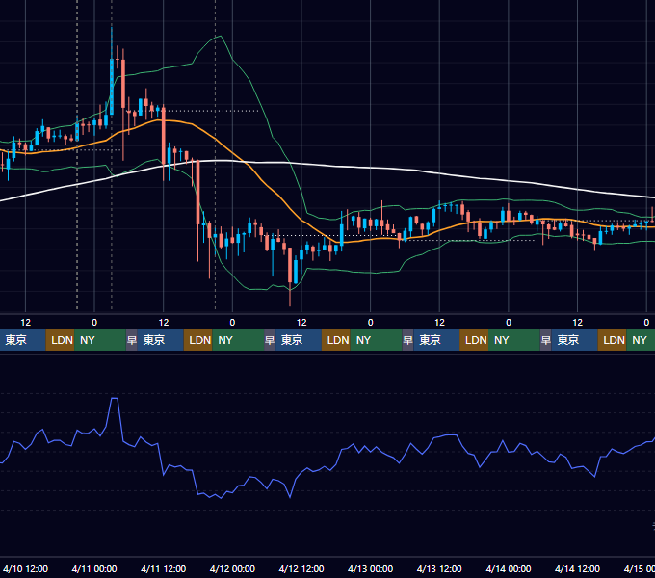This screenshot has width=655, height=578.
Task: Select the 4/11 12:00 date label
Action: pos(164,568)
